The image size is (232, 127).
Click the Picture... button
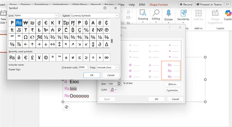(173, 84)
